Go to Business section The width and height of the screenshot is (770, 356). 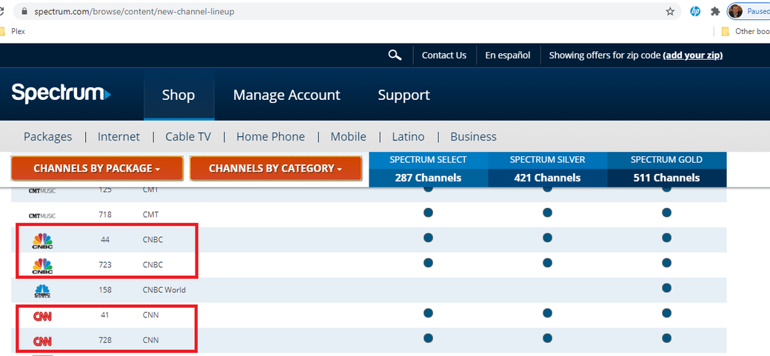coord(473,136)
